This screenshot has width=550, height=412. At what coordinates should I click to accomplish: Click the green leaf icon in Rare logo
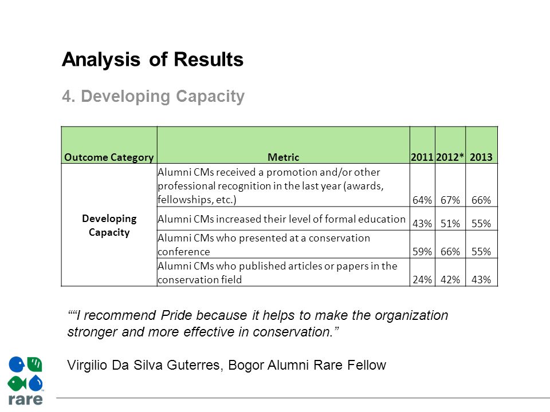point(35,365)
